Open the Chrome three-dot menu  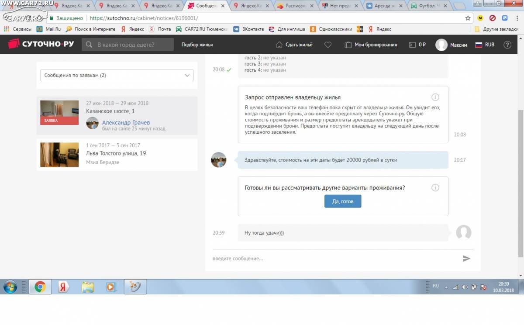coord(517,18)
